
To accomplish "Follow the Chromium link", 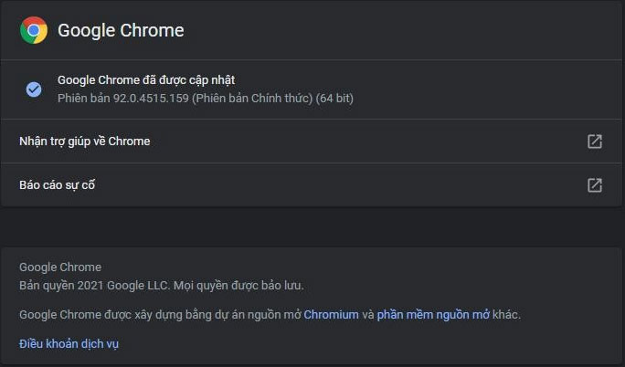I will (x=332, y=315).
